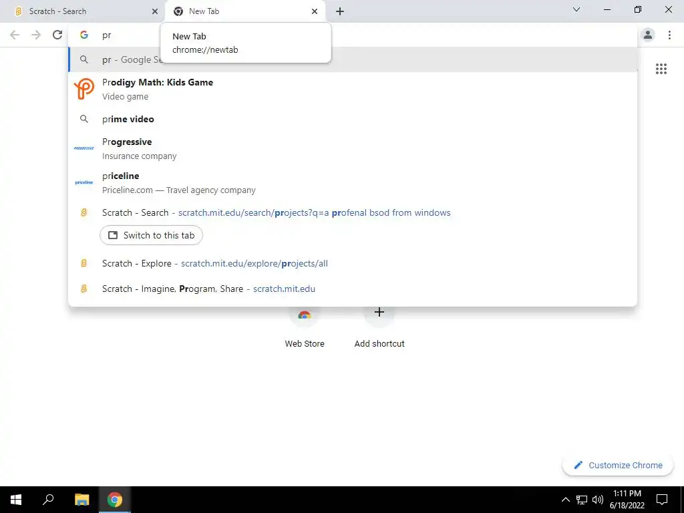Viewport: 684px width, 513px height.
Task: Open the Google apps grid icon
Action: click(x=661, y=69)
